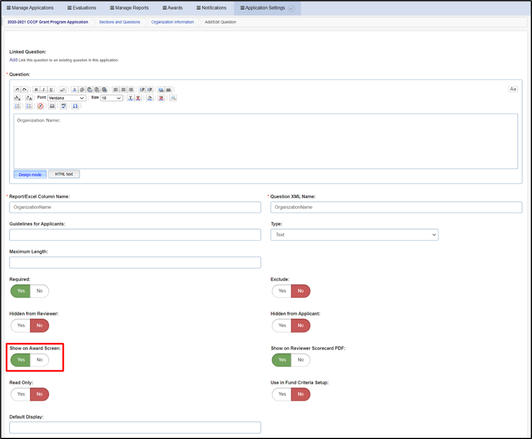Click the spell check icon

(64, 106)
